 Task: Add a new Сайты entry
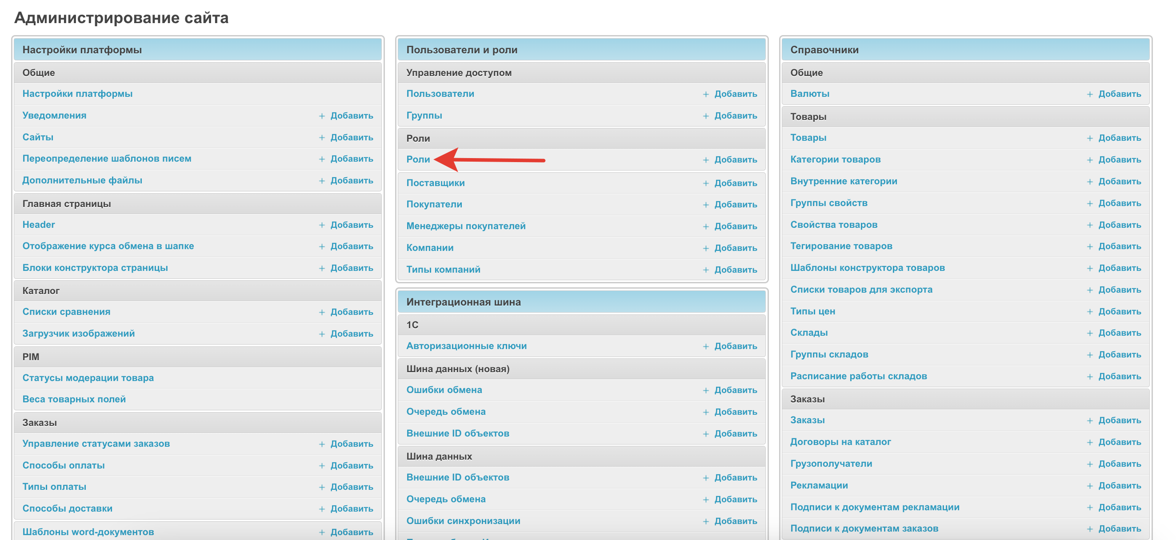[351, 137]
